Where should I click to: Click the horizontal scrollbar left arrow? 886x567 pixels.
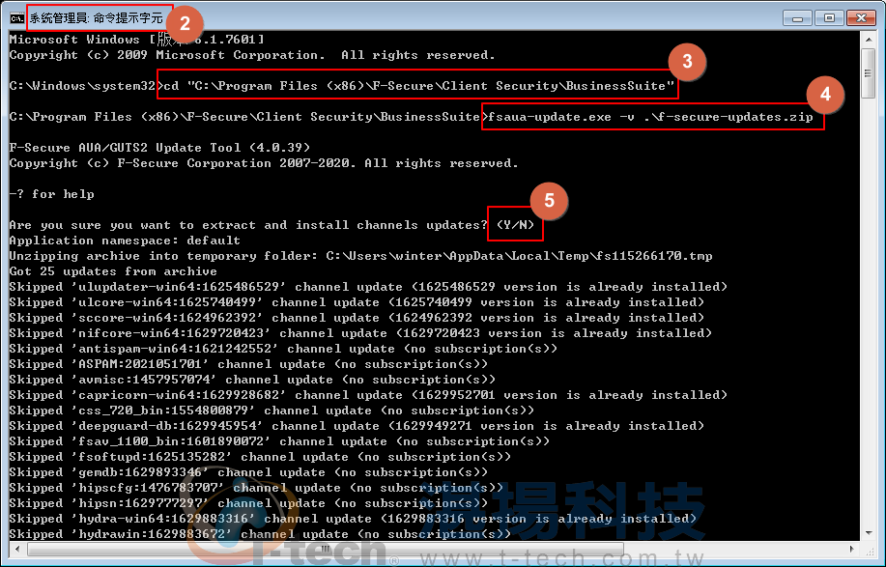(17, 549)
